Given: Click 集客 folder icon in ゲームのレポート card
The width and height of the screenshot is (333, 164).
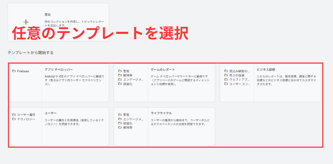Looking at the screenshot, I should tap(120, 71).
